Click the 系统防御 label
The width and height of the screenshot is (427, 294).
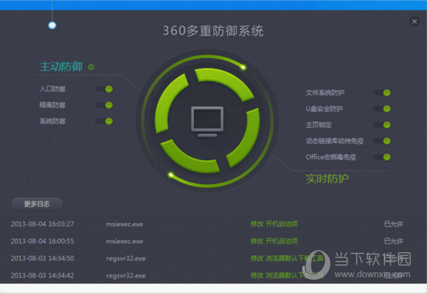tap(53, 121)
